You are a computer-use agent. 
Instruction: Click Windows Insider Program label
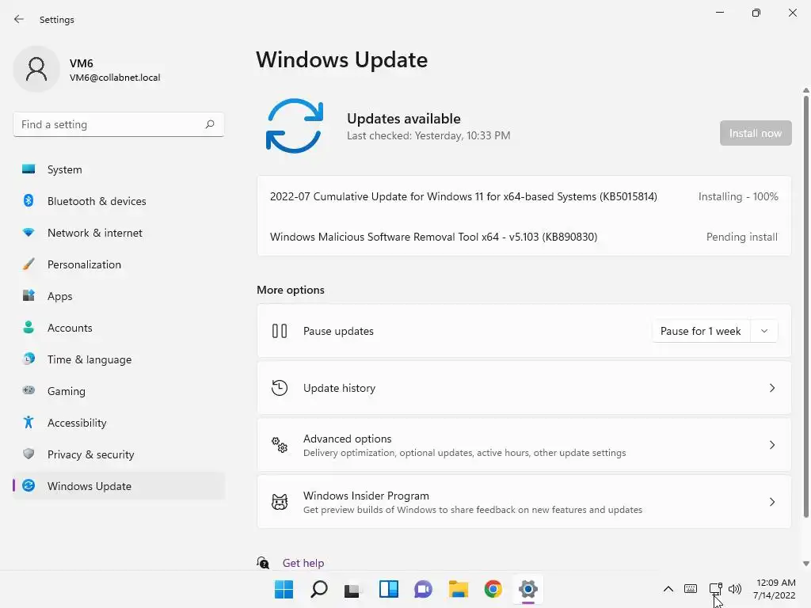[366, 496]
